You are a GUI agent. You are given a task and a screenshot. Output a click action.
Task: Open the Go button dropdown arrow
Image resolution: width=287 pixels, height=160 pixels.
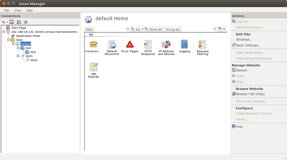142,29
